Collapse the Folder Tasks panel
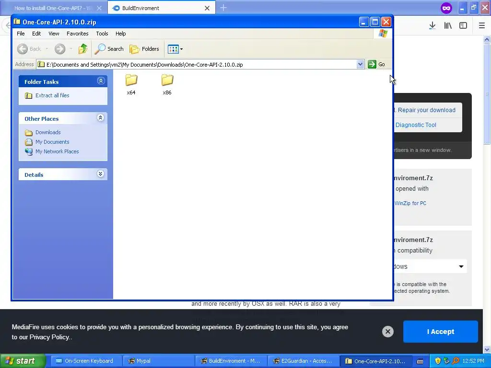491x368 pixels. (101, 81)
